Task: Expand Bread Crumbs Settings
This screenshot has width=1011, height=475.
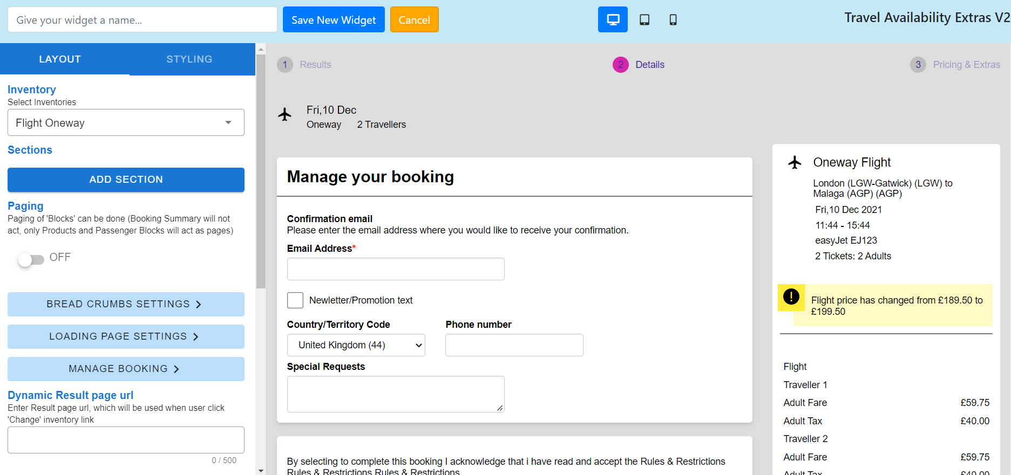Action: click(126, 304)
